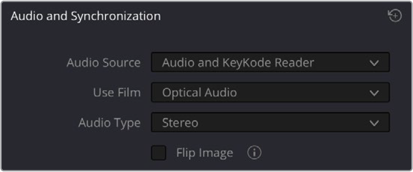Screen dimensions: 413x172
Task: Expand the Use Film dropdown menu
Action: pyautogui.click(x=270, y=93)
